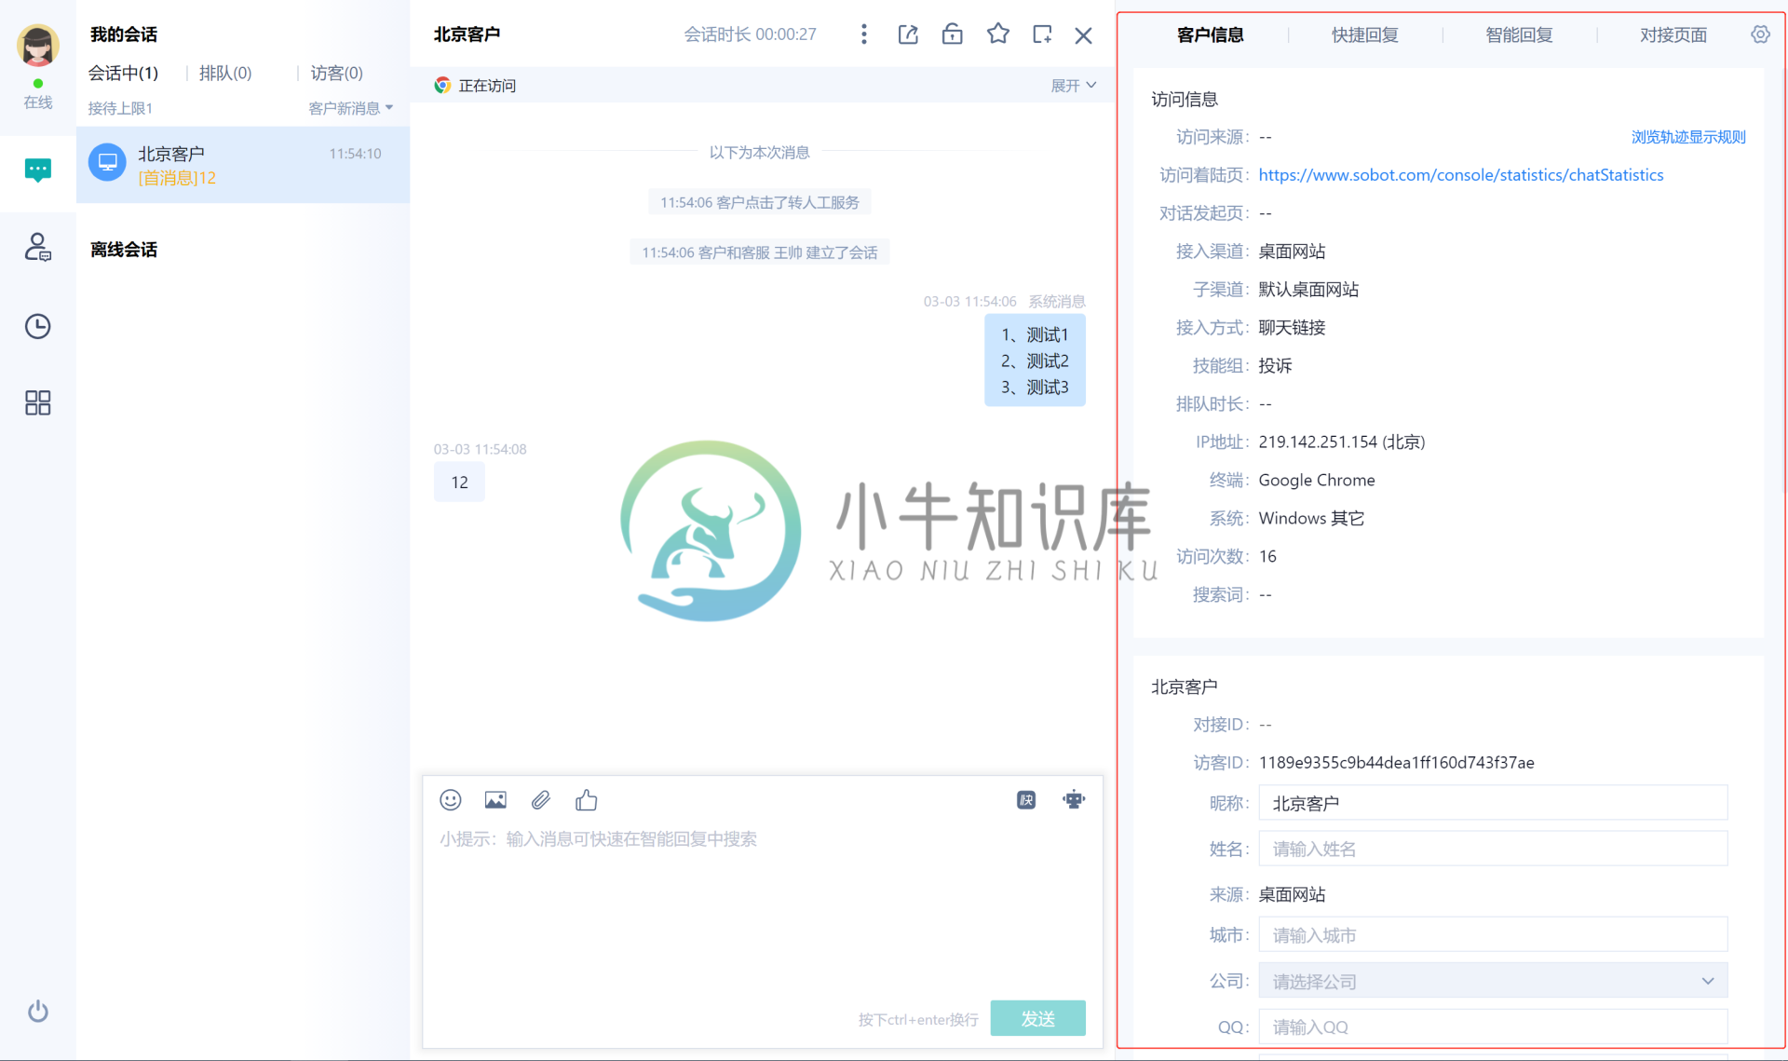The height and width of the screenshot is (1061, 1788).
Task: Open the emoji picker
Action: point(451,799)
